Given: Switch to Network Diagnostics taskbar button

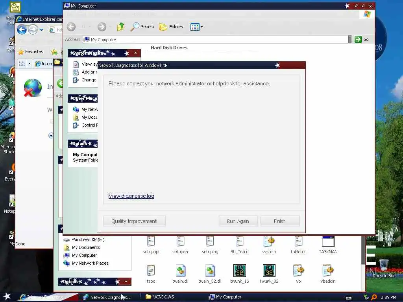Looking at the screenshot, I should coord(109,297).
